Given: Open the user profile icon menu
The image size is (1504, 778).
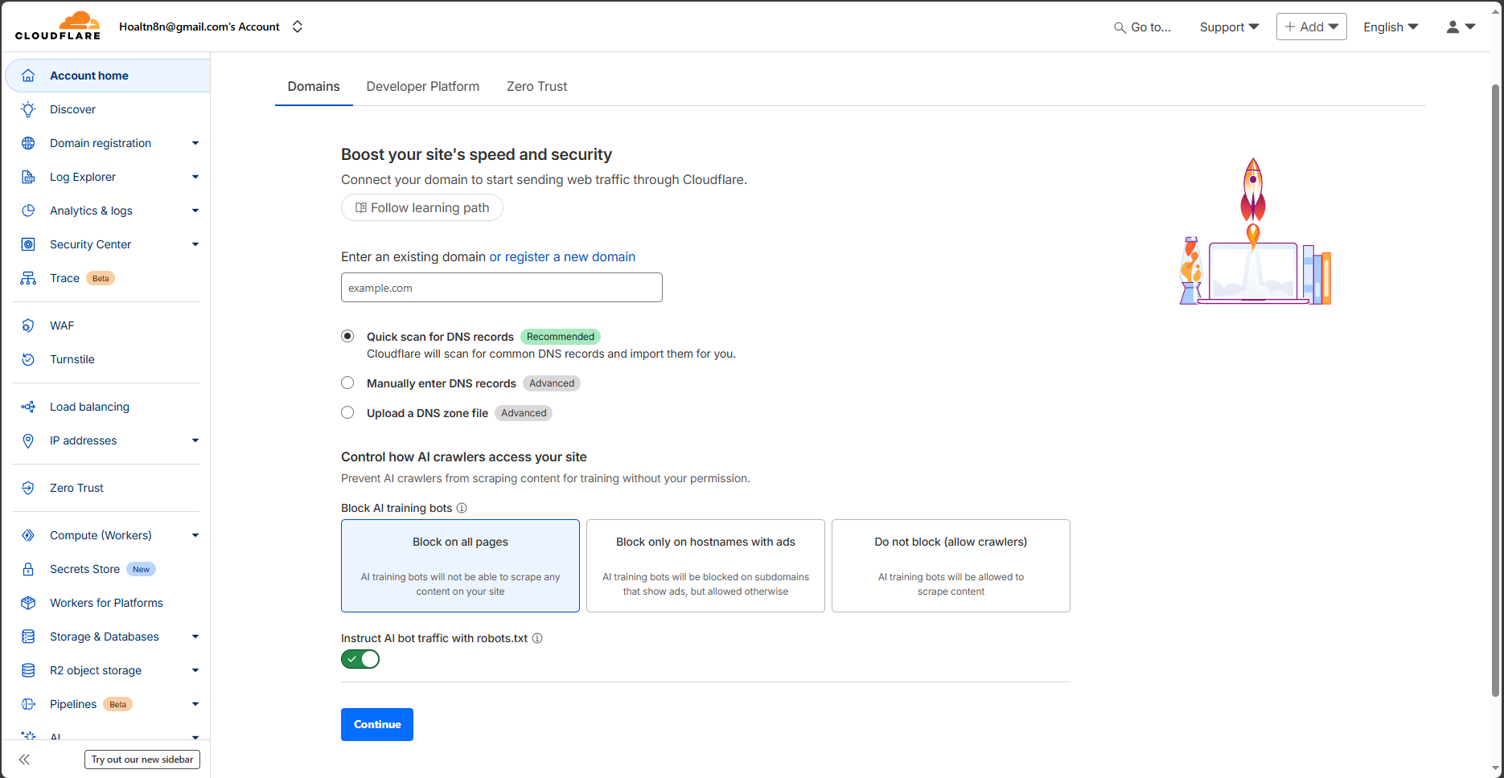Looking at the screenshot, I should 1461,27.
